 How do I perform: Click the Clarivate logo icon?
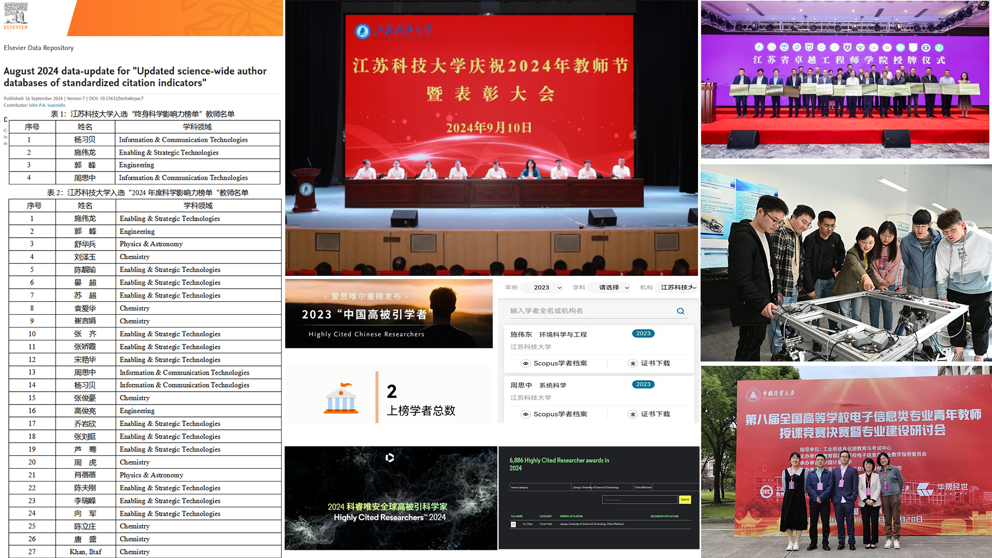pos(390,458)
